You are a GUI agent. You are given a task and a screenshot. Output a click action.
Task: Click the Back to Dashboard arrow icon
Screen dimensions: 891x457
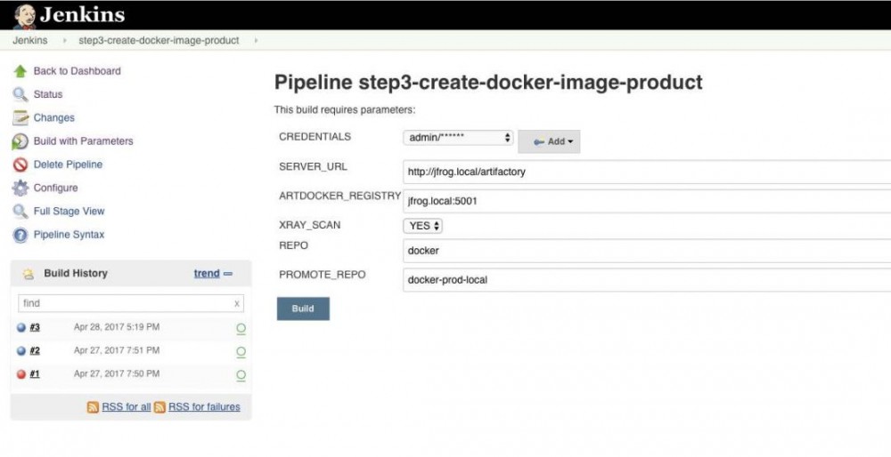[x=20, y=71]
